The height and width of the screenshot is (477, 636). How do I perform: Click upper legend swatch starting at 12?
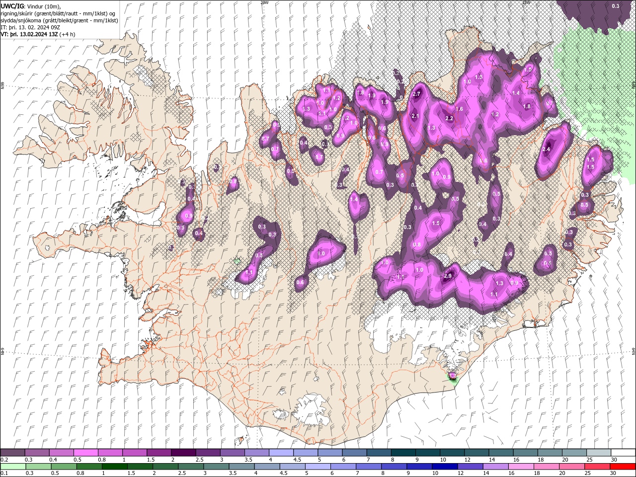point(477,453)
